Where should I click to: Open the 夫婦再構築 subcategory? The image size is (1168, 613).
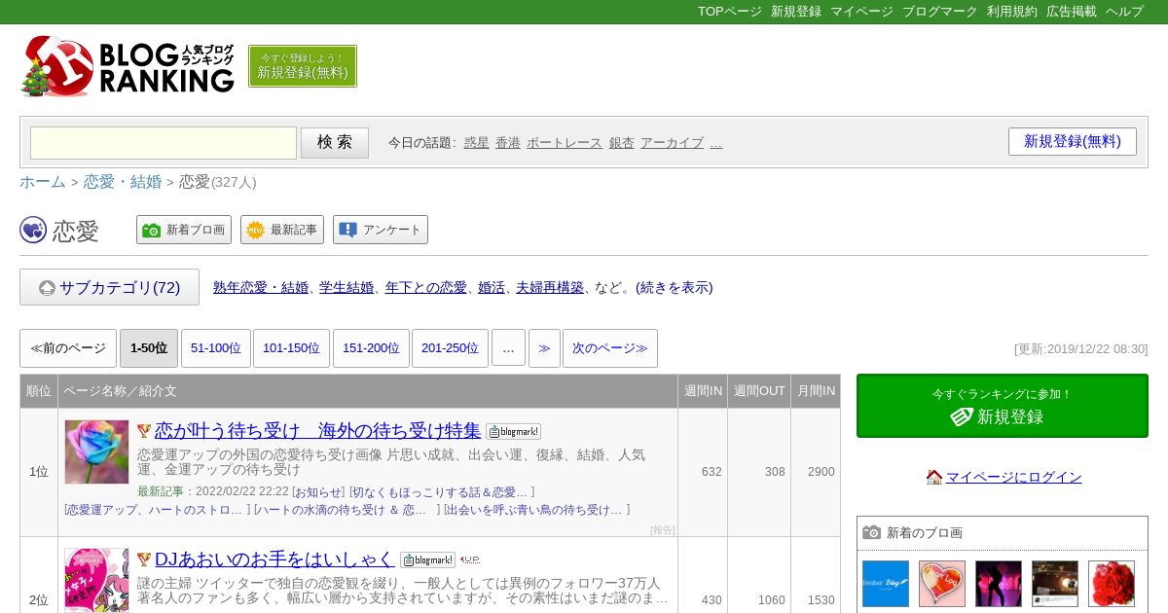click(550, 287)
